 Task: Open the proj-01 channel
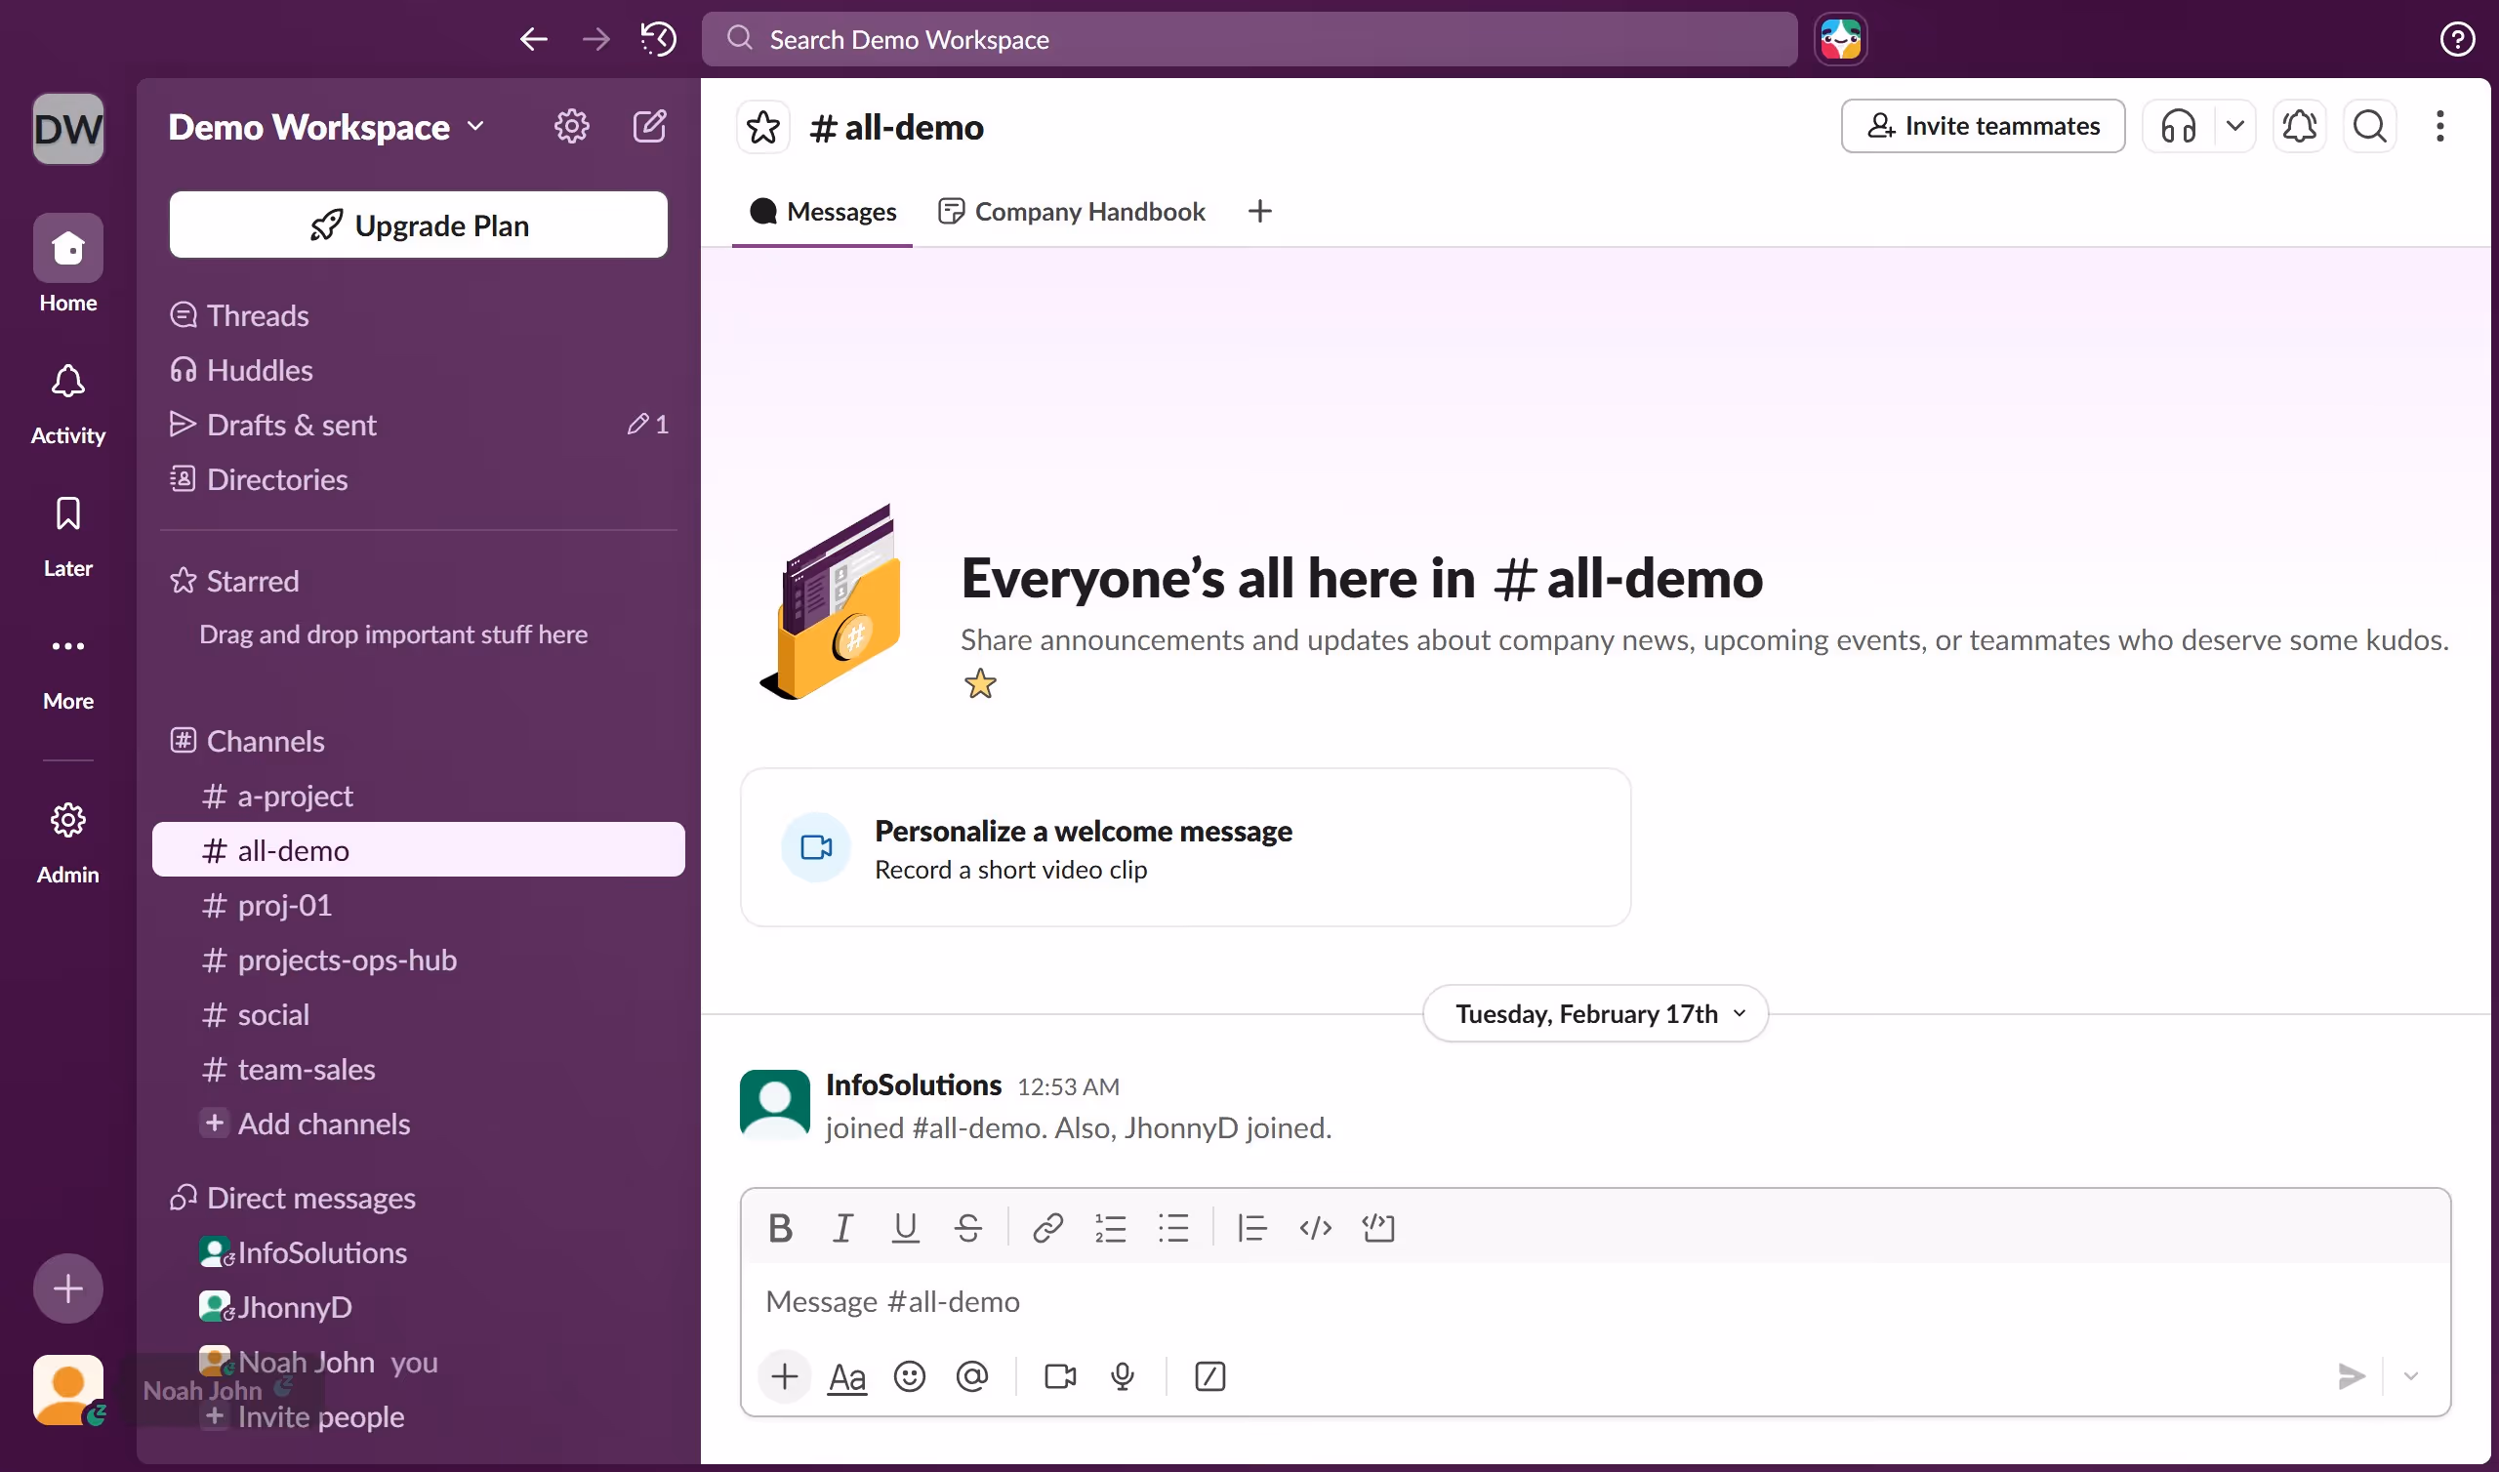click(x=418, y=905)
